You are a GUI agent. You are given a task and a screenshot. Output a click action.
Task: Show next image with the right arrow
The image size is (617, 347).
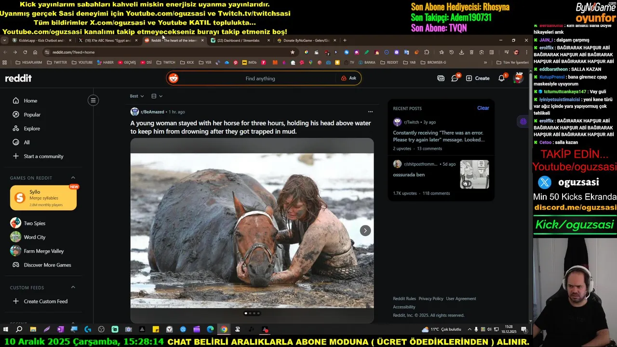[x=365, y=230]
